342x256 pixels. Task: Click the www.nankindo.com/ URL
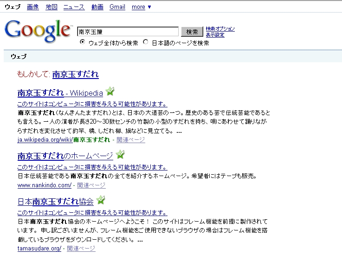(45, 185)
